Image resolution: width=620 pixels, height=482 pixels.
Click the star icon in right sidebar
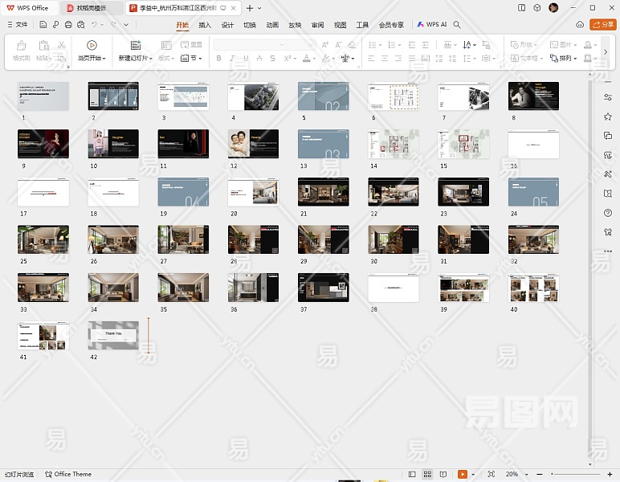click(x=608, y=116)
